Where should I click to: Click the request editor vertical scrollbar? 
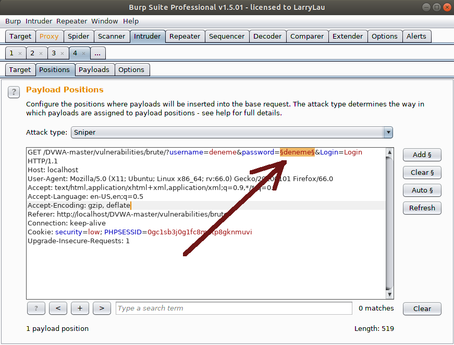pyautogui.click(x=390, y=223)
